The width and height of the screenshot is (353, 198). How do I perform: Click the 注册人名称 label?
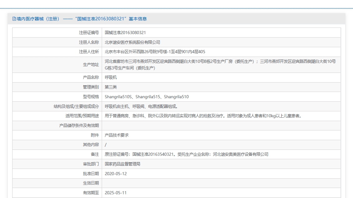click(89, 42)
